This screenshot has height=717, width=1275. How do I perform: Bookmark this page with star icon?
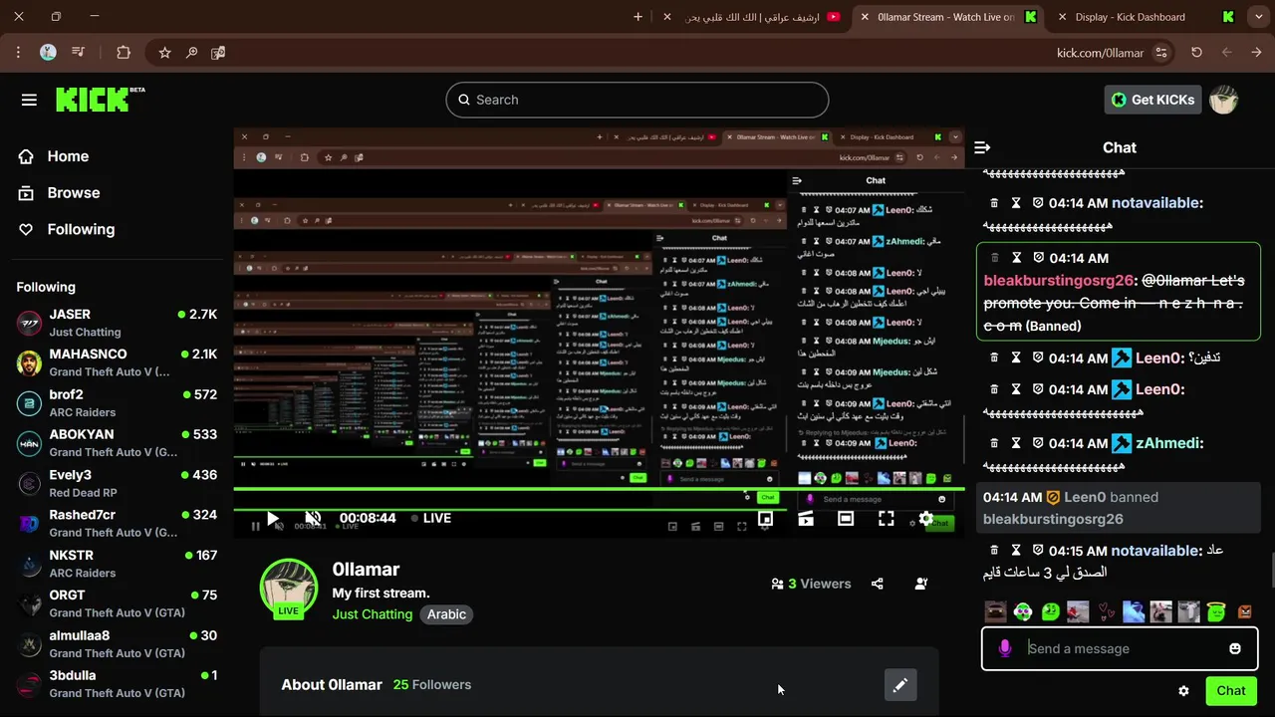tap(164, 53)
